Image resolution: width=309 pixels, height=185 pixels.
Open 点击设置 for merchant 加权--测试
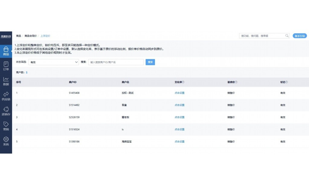pos(179,93)
